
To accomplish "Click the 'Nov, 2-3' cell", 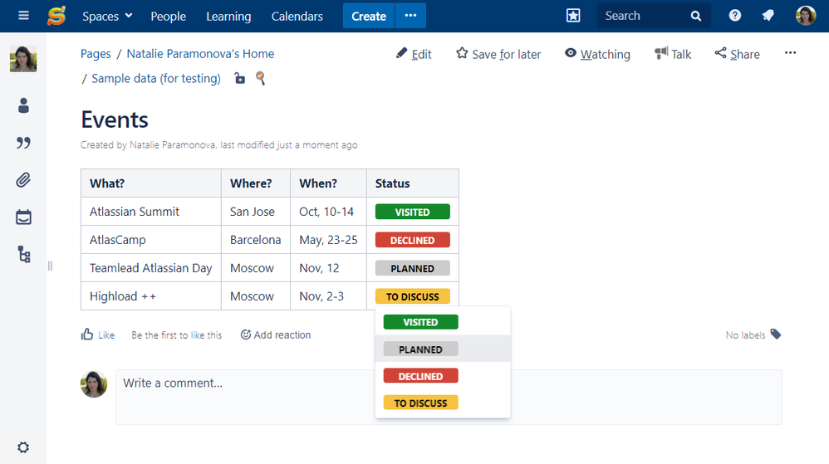I will point(328,296).
